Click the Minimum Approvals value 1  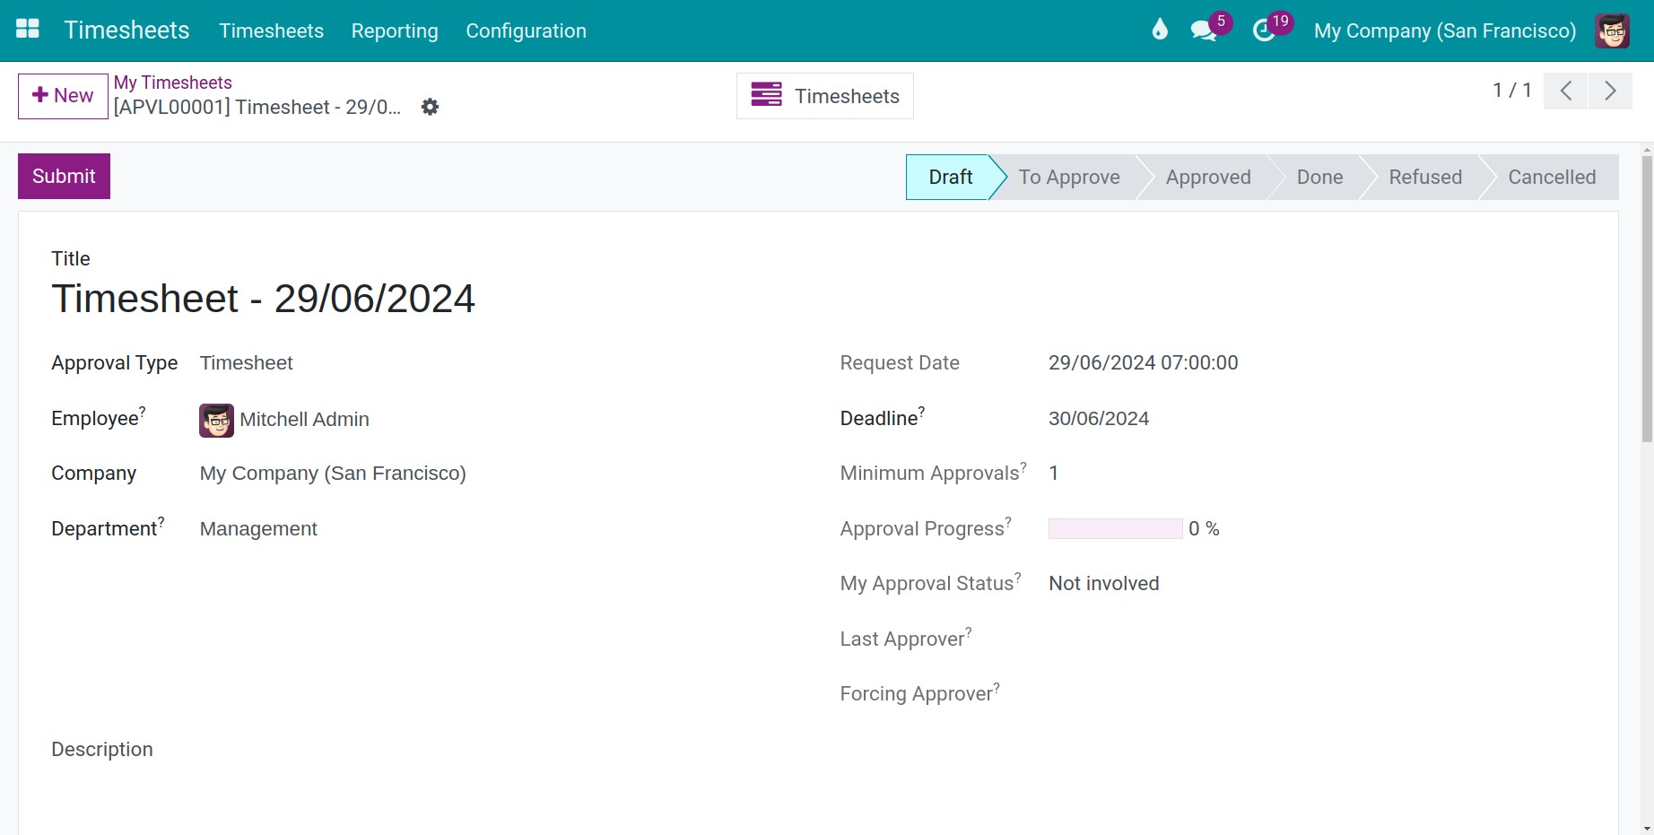click(x=1053, y=474)
